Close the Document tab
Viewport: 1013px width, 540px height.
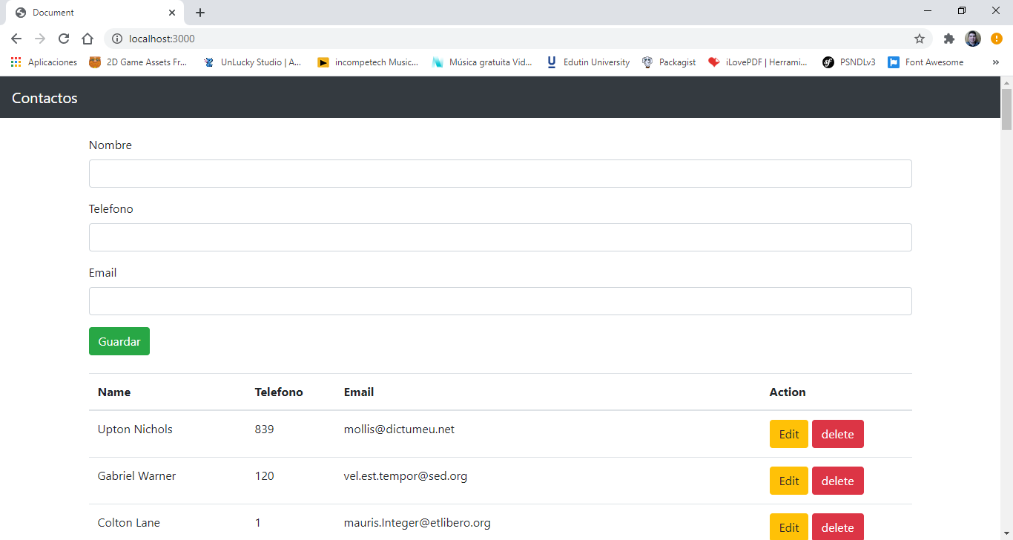[x=172, y=13]
